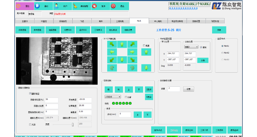
Task: Jog X axis with the right arrow
Action: 132,52
